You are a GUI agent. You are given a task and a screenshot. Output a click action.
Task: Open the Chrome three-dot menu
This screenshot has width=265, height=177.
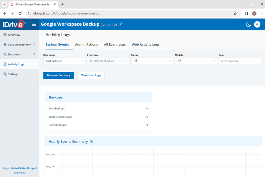(x=262, y=14)
